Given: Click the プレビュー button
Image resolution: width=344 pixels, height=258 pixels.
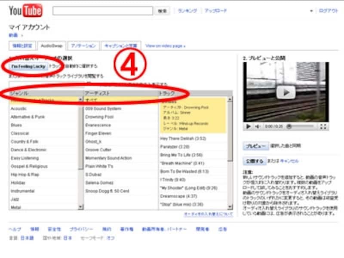Looking at the screenshot, I should (255, 146).
